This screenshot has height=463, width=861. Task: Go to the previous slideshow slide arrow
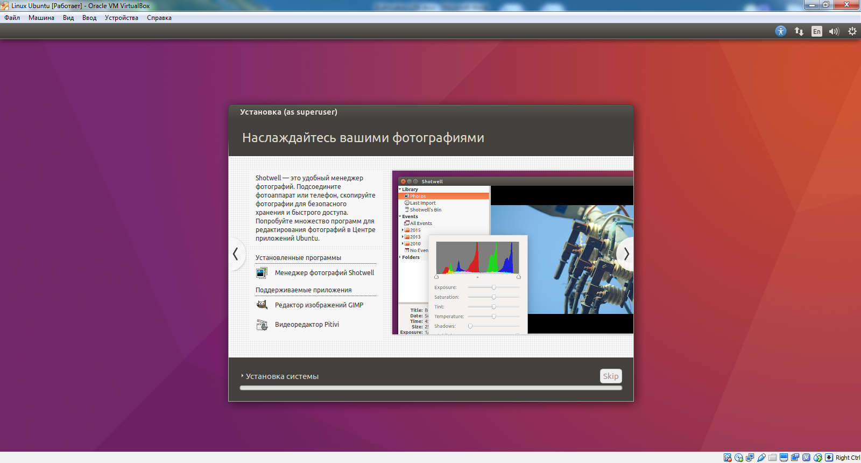tap(236, 254)
